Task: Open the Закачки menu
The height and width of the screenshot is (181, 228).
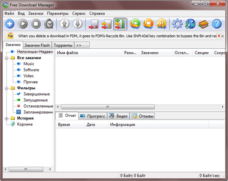Action: [36, 13]
